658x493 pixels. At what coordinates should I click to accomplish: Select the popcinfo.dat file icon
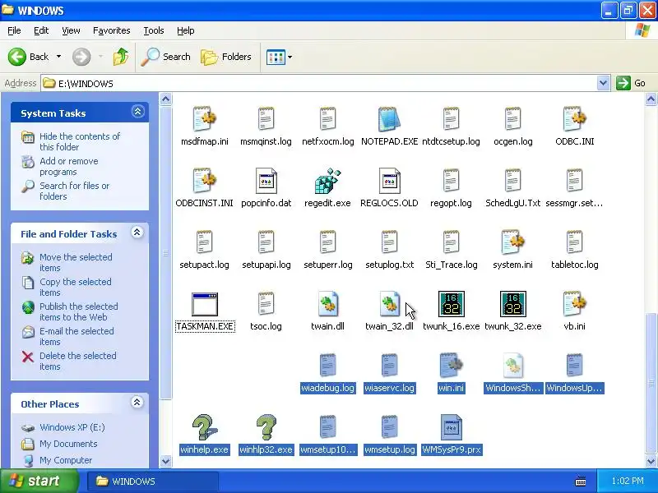tap(266, 181)
